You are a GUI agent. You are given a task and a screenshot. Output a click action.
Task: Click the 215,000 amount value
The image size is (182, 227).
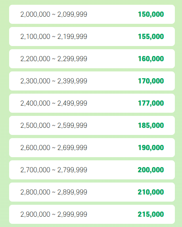(151, 214)
